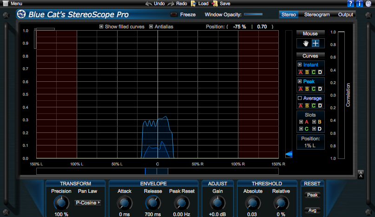Collapse the controls panel with ^ arrow
The image size is (375, 217).
[361, 175]
